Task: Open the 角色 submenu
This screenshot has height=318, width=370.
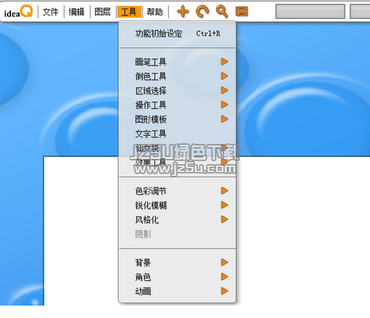Action: pos(143,277)
